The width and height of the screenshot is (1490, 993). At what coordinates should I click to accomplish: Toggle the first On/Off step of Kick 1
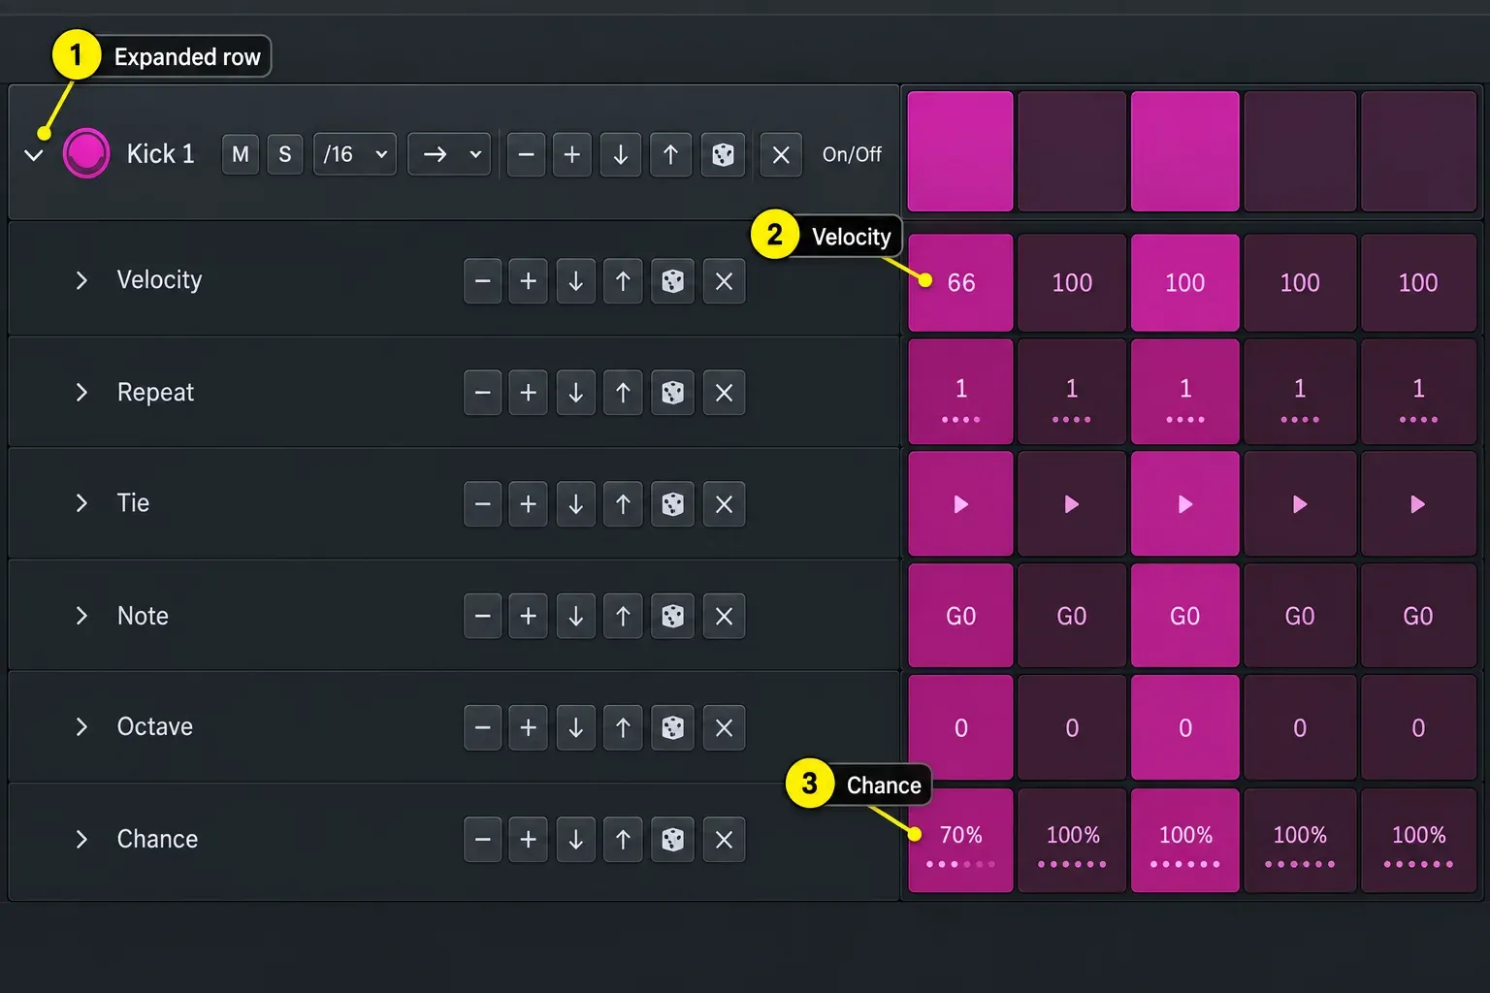tap(960, 151)
